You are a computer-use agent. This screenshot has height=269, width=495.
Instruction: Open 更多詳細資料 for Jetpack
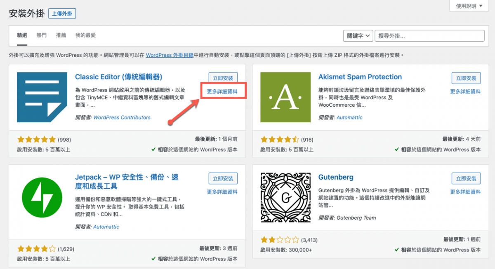pos(222,192)
